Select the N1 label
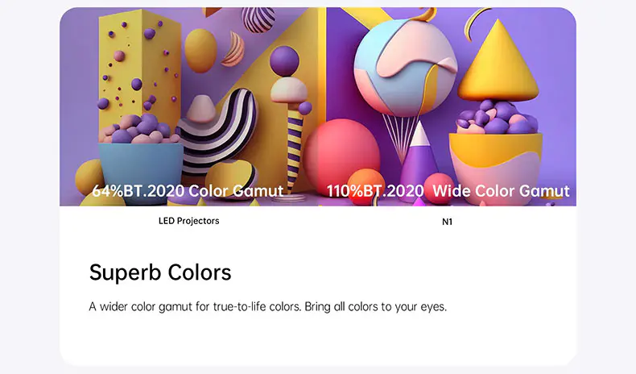Viewport: 636px width, 374px height. (x=448, y=221)
